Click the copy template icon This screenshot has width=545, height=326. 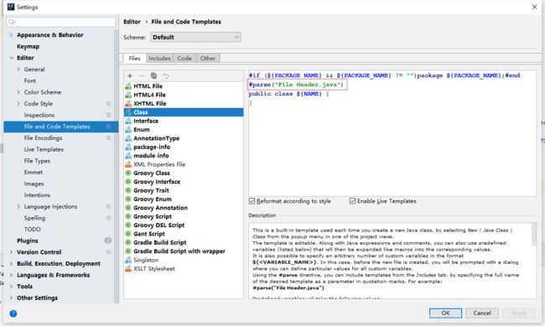pos(153,75)
